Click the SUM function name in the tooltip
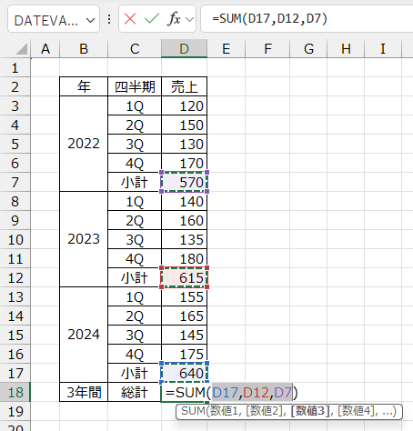This screenshot has width=413, height=431. [x=193, y=411]
